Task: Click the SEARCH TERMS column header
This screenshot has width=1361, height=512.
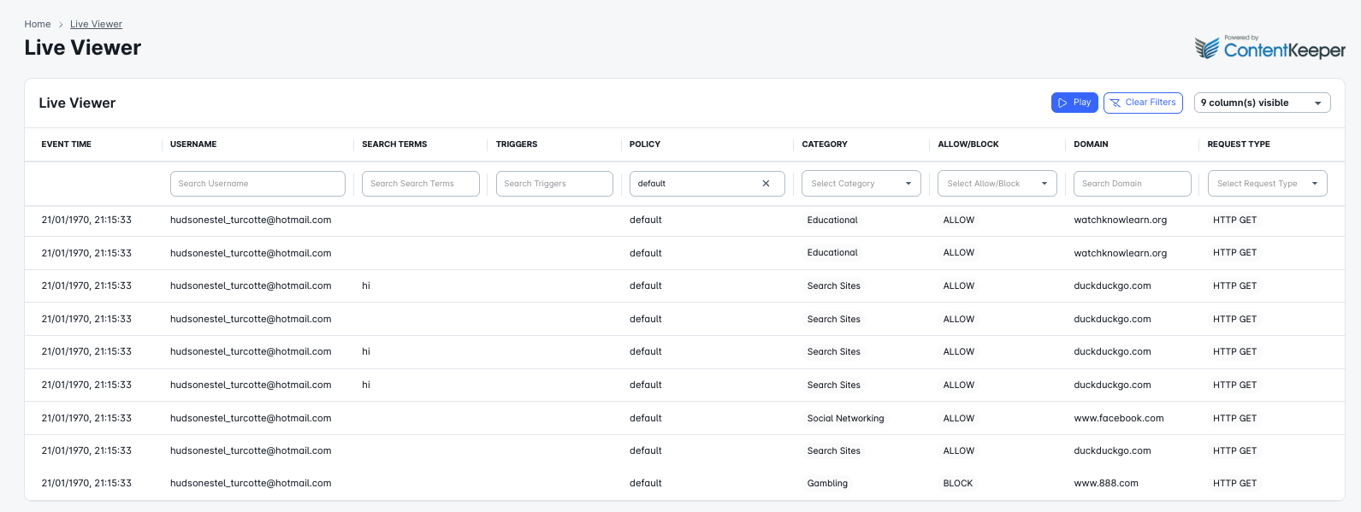Action: [x=394, y=144]
